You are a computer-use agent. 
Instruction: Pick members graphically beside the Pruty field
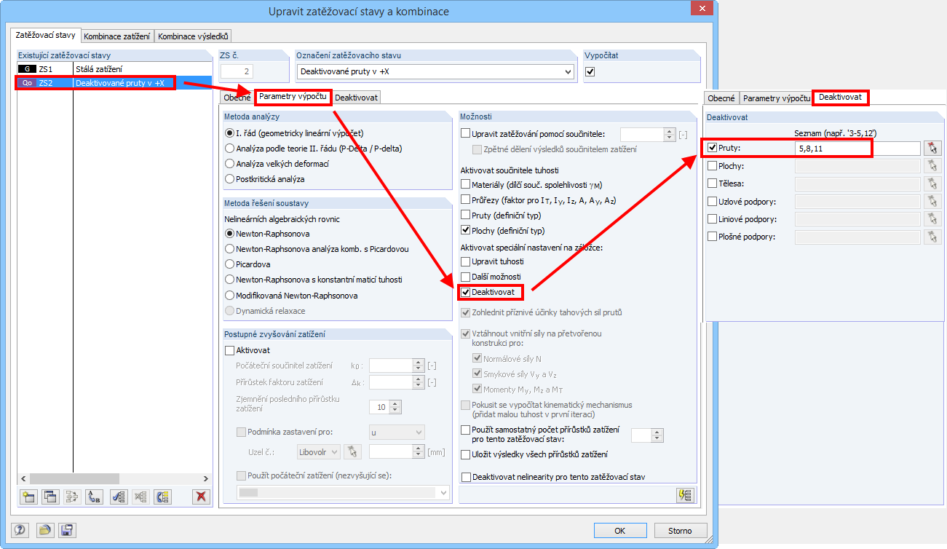point(933,149)
